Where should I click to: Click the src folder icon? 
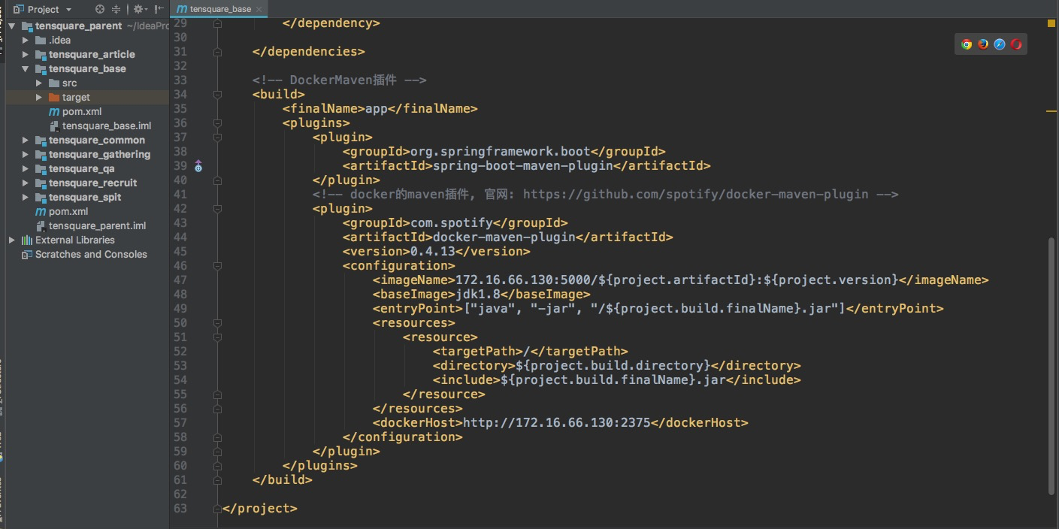point(54,83)
